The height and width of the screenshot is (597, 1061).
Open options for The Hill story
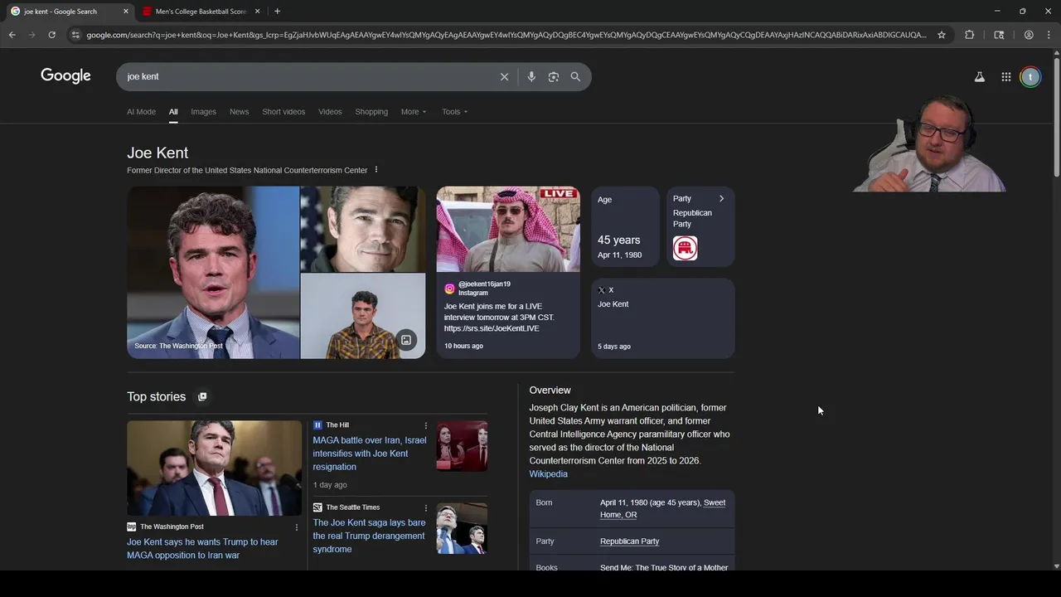[x=426, y=425]
